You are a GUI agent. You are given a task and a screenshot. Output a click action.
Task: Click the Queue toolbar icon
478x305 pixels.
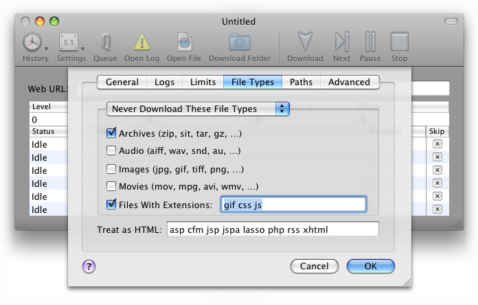tap(105, 43)
